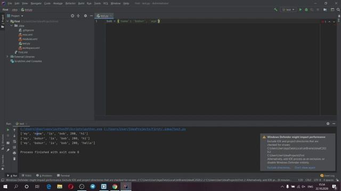341x191 pixels.
Task: Open Telegram from the taskbar
Action: pos(93,186)
